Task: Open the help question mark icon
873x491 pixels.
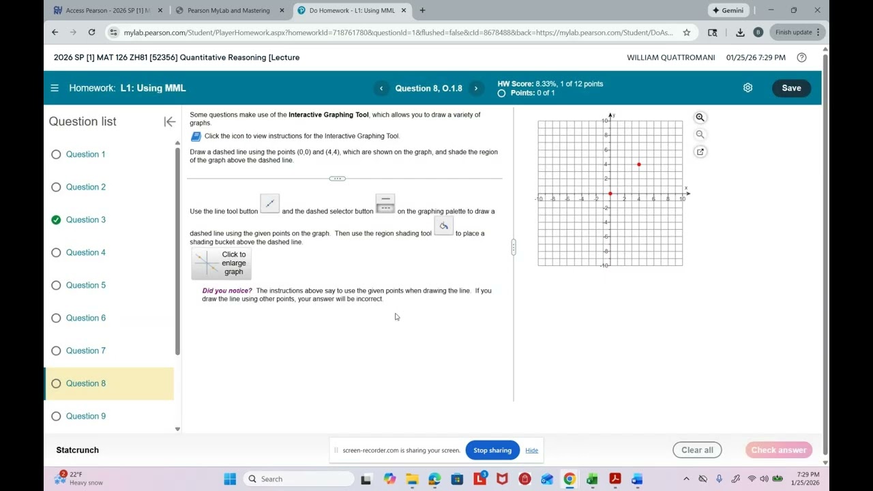Action: click(801, 57)
